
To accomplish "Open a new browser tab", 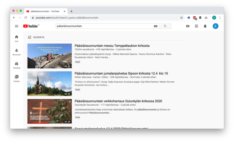I will tap(71, 11).
